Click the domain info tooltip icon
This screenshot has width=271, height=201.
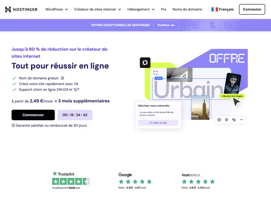(x=62, y=78)
